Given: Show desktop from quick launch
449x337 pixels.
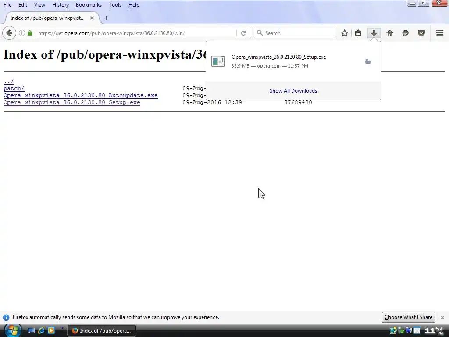Looking at the screenshot, I should (x=31, y=331).
